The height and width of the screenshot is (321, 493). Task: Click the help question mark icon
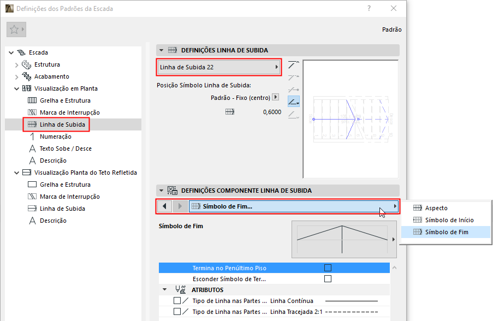369,8
